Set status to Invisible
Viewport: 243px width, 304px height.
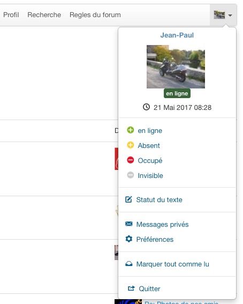point(150,176)
